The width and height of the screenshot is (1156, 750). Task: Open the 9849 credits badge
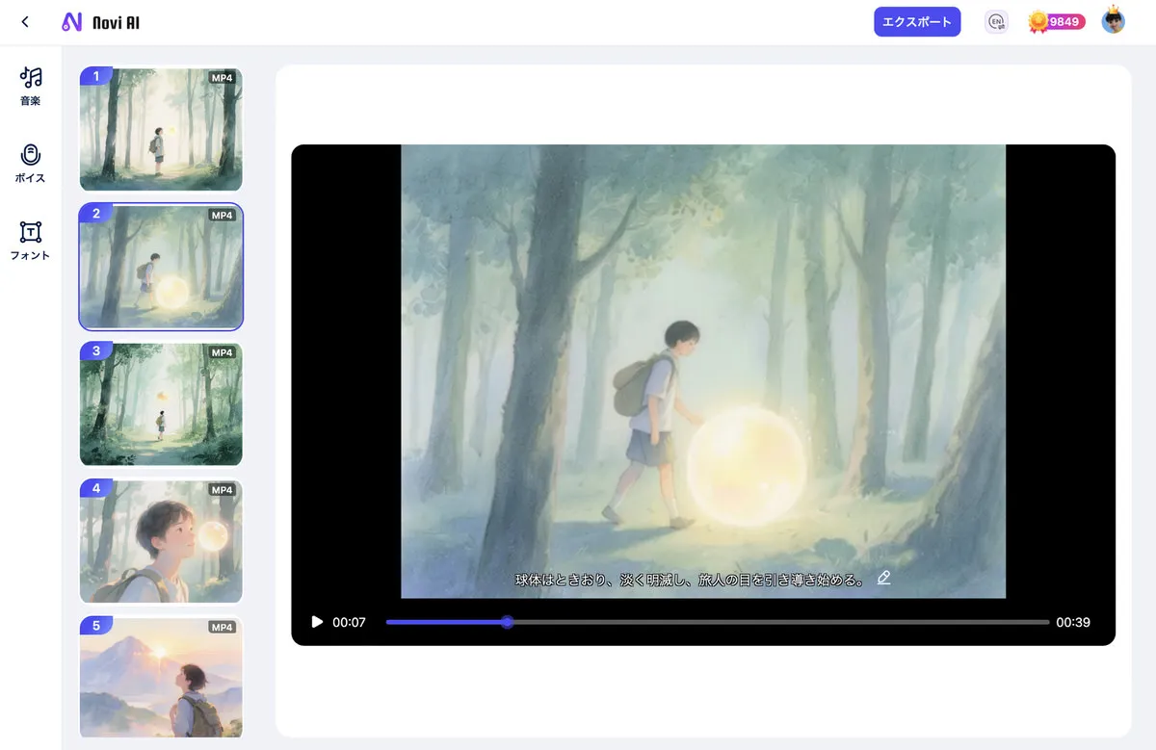point(1057,22)
